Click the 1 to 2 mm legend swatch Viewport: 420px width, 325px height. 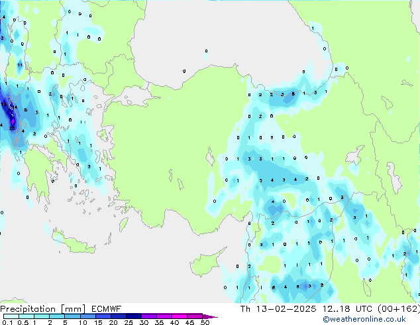pyautogui.click(x=42, y=316)
